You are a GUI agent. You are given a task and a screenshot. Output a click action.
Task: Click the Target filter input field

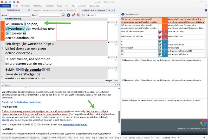coord(49,15)
